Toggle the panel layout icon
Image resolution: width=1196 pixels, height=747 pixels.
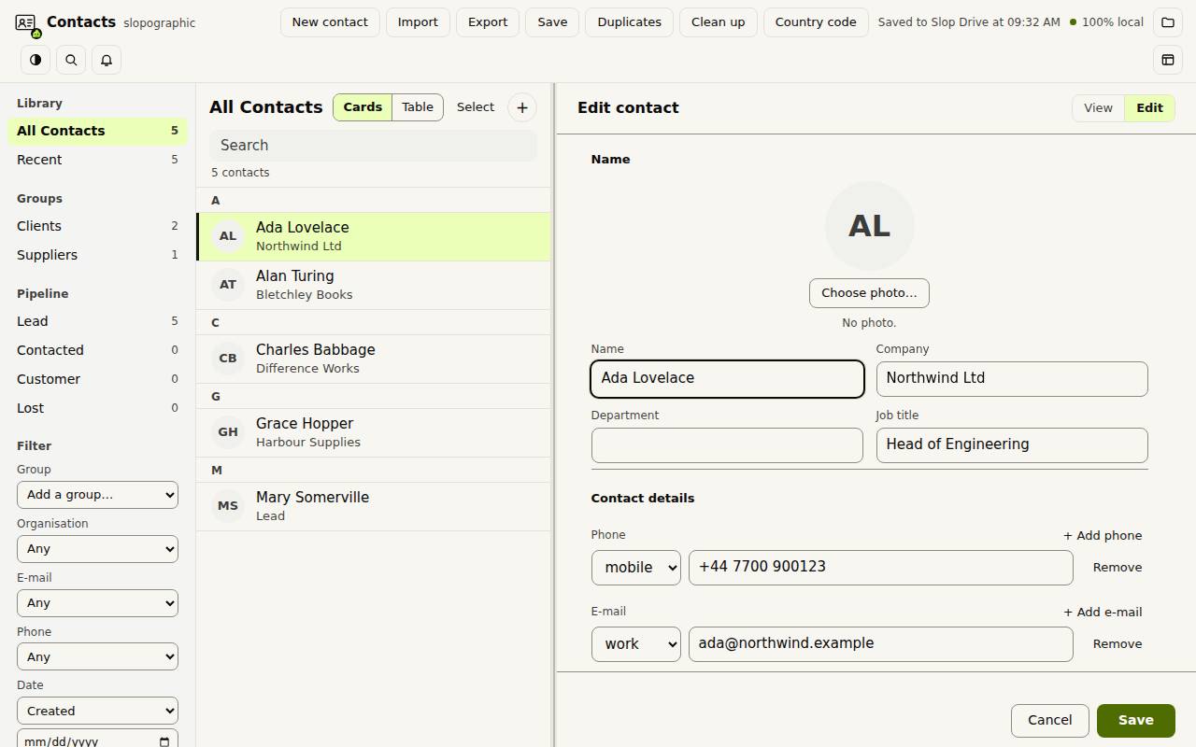pyautogui.click(x=1168, y=60)
